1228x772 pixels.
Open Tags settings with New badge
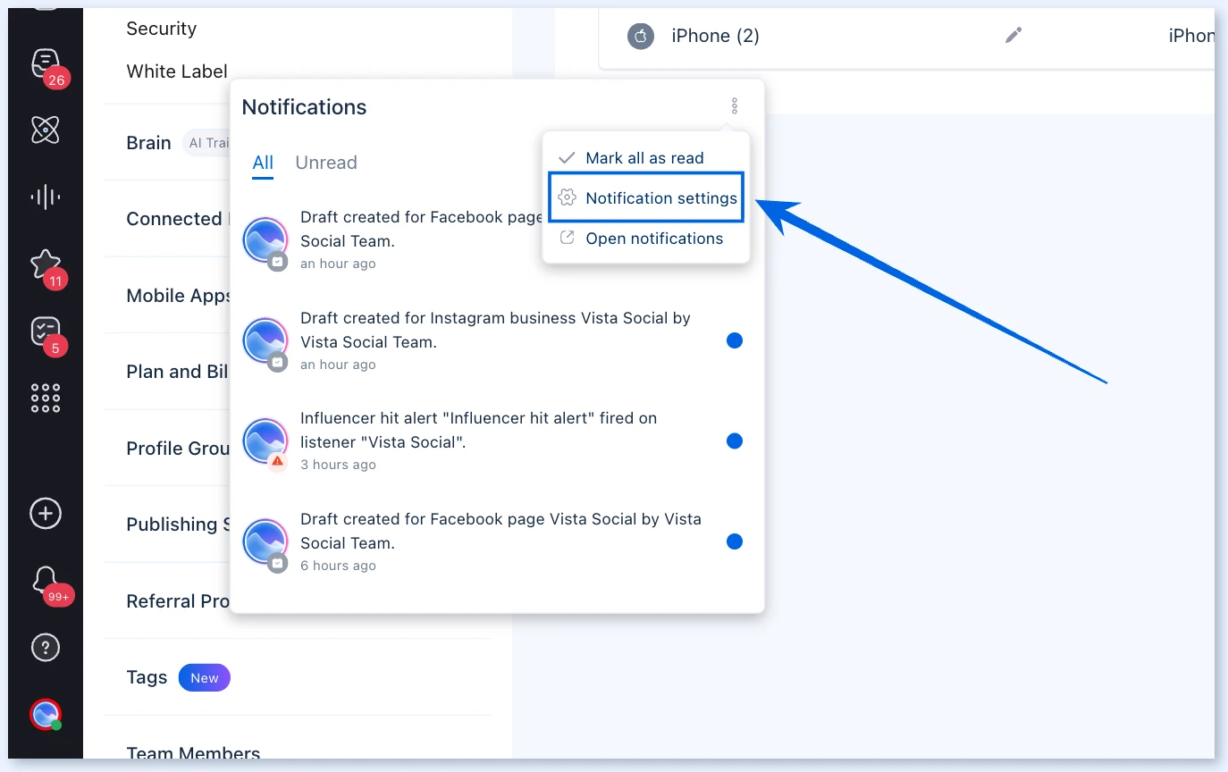[x=147, y=677]
